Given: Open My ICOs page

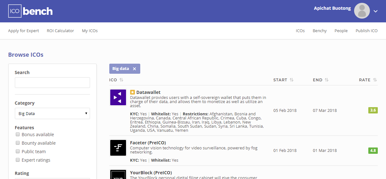Looking at the screenshot, I should tap(90, 31).
